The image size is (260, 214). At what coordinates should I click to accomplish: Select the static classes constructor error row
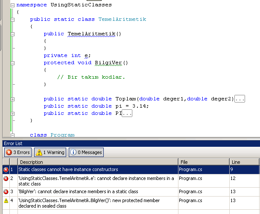coord(97,170)
